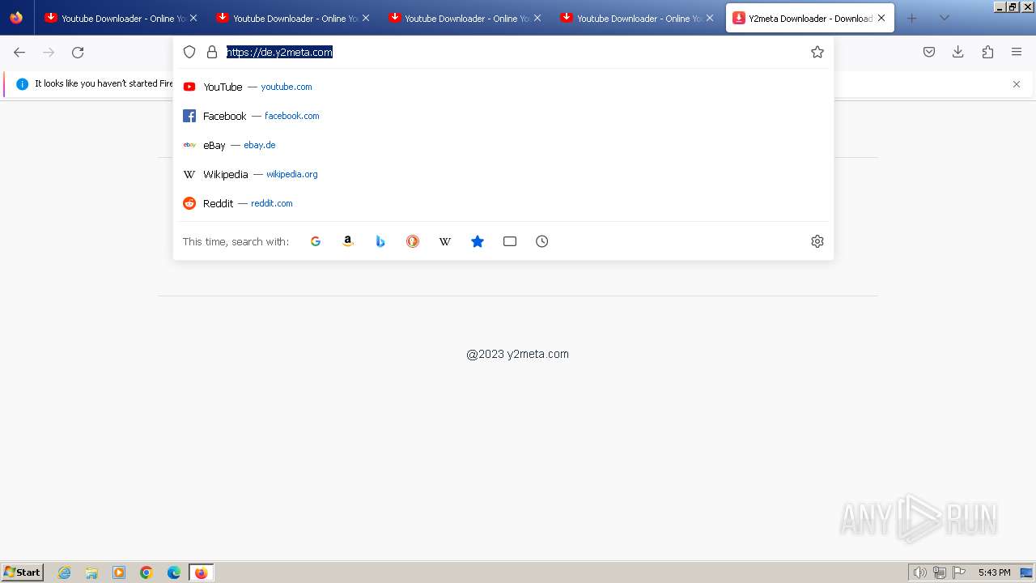Open File Explorer from taskbar
The height and width of the screenshot is (583, 1036).
tap(91, 572)
